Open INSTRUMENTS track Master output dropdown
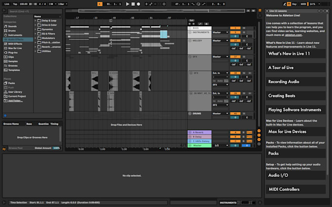This screenshot has width=332, height=207. click(x=220, y=32)
